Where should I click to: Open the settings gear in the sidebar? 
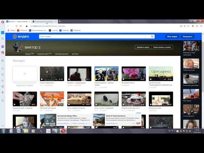pyautogui.click(x=3, y=92)
